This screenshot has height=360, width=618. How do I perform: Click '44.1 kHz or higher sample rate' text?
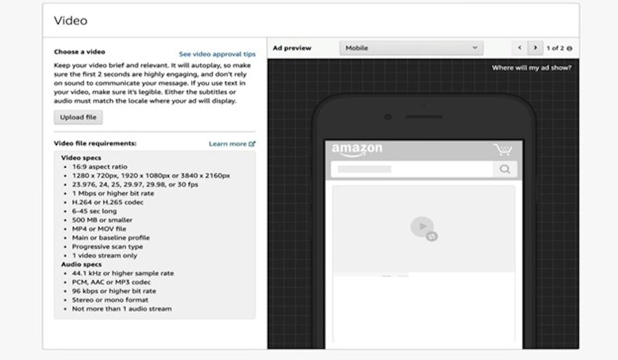(x=123, y=274)
